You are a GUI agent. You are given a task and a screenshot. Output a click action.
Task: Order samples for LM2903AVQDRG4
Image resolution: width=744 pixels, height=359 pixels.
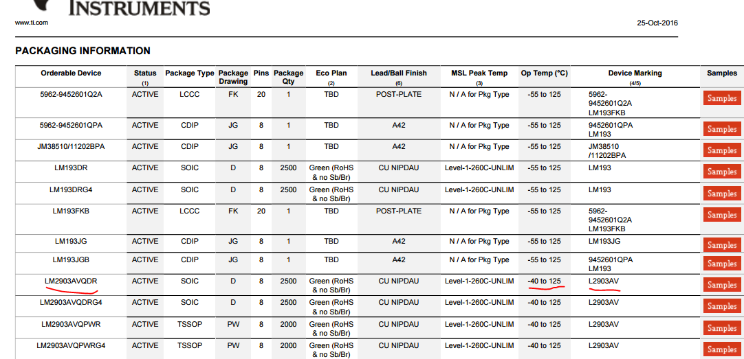coord(722,306)
